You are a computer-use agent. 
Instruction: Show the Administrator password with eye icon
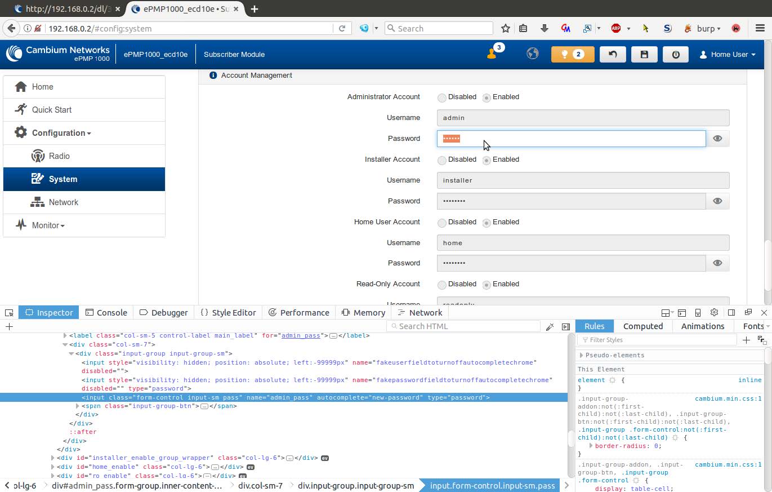click(717, 139)
